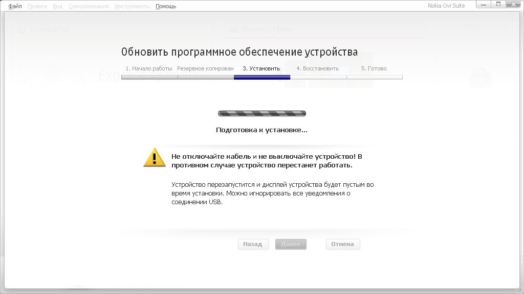The height and width of the screenshot is (294, 524).
Task: Open the Файл menu
Action: click(15, 6)
